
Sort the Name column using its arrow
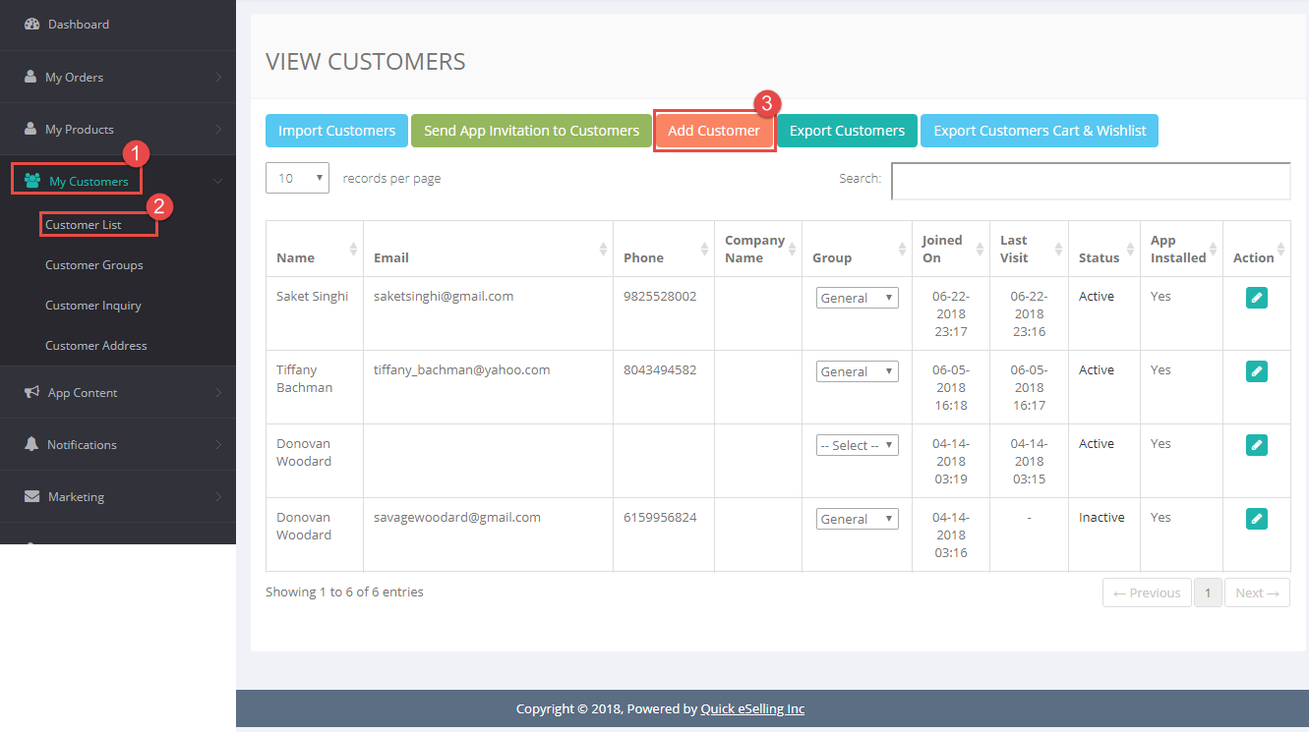(x=352, y=248)
